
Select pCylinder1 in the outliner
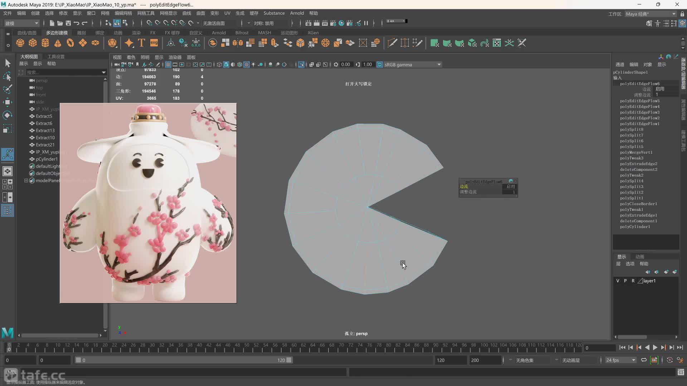tap(47, 159)
